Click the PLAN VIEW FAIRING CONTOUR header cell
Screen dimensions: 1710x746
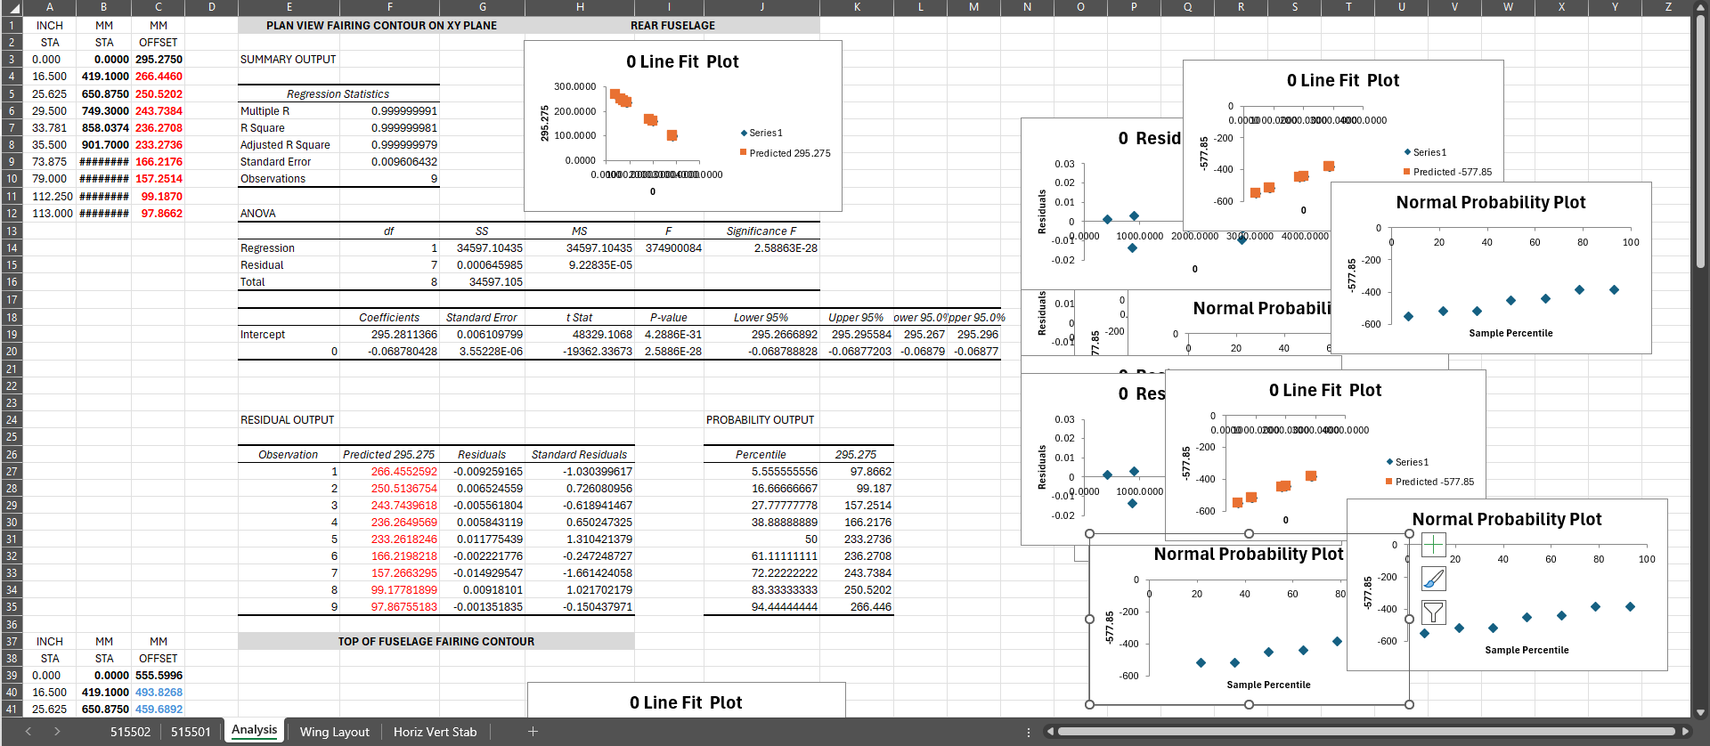pyautogui.click(x=381, y=26)
